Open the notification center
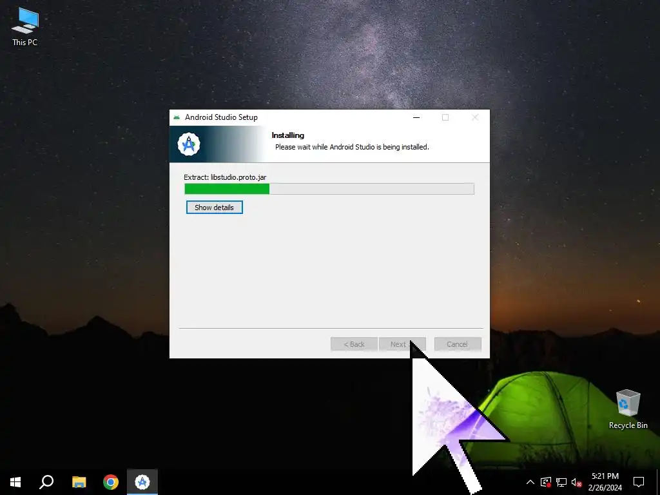This screenshot has height=495, width=660. 639,482
